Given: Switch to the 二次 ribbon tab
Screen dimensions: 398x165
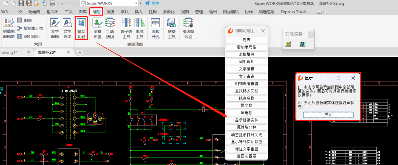Looking at the screenshot, I should click(68, 12).
